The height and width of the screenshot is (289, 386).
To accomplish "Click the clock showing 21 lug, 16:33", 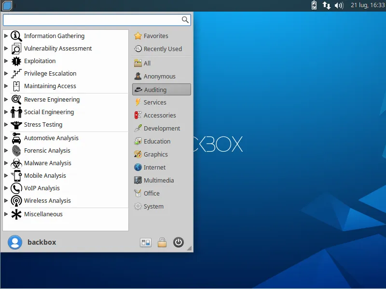I will (x=368, y=5).
